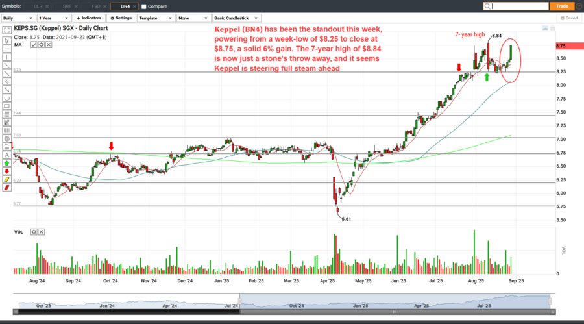
Task: Click the scrollbar left arrow
Action: (x=16, y=312)
